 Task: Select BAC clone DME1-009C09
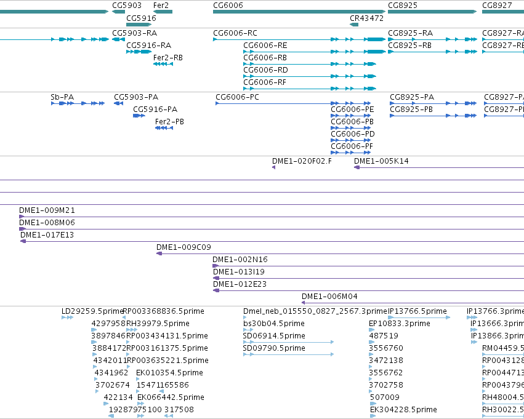click(340, 254)
